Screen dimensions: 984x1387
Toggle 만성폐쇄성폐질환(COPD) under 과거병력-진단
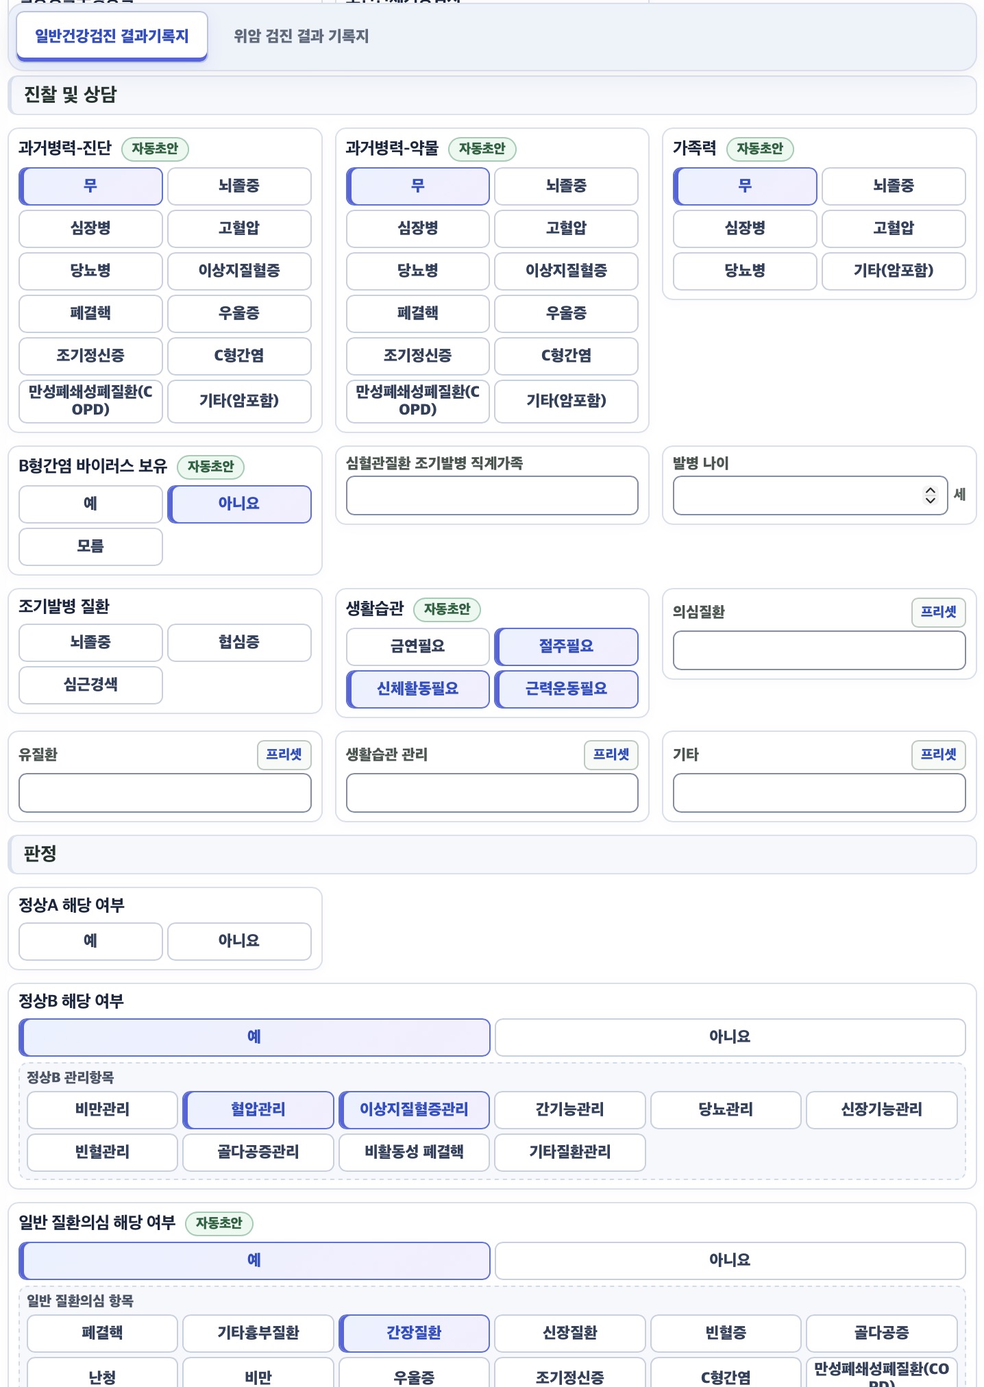[90, 402]
